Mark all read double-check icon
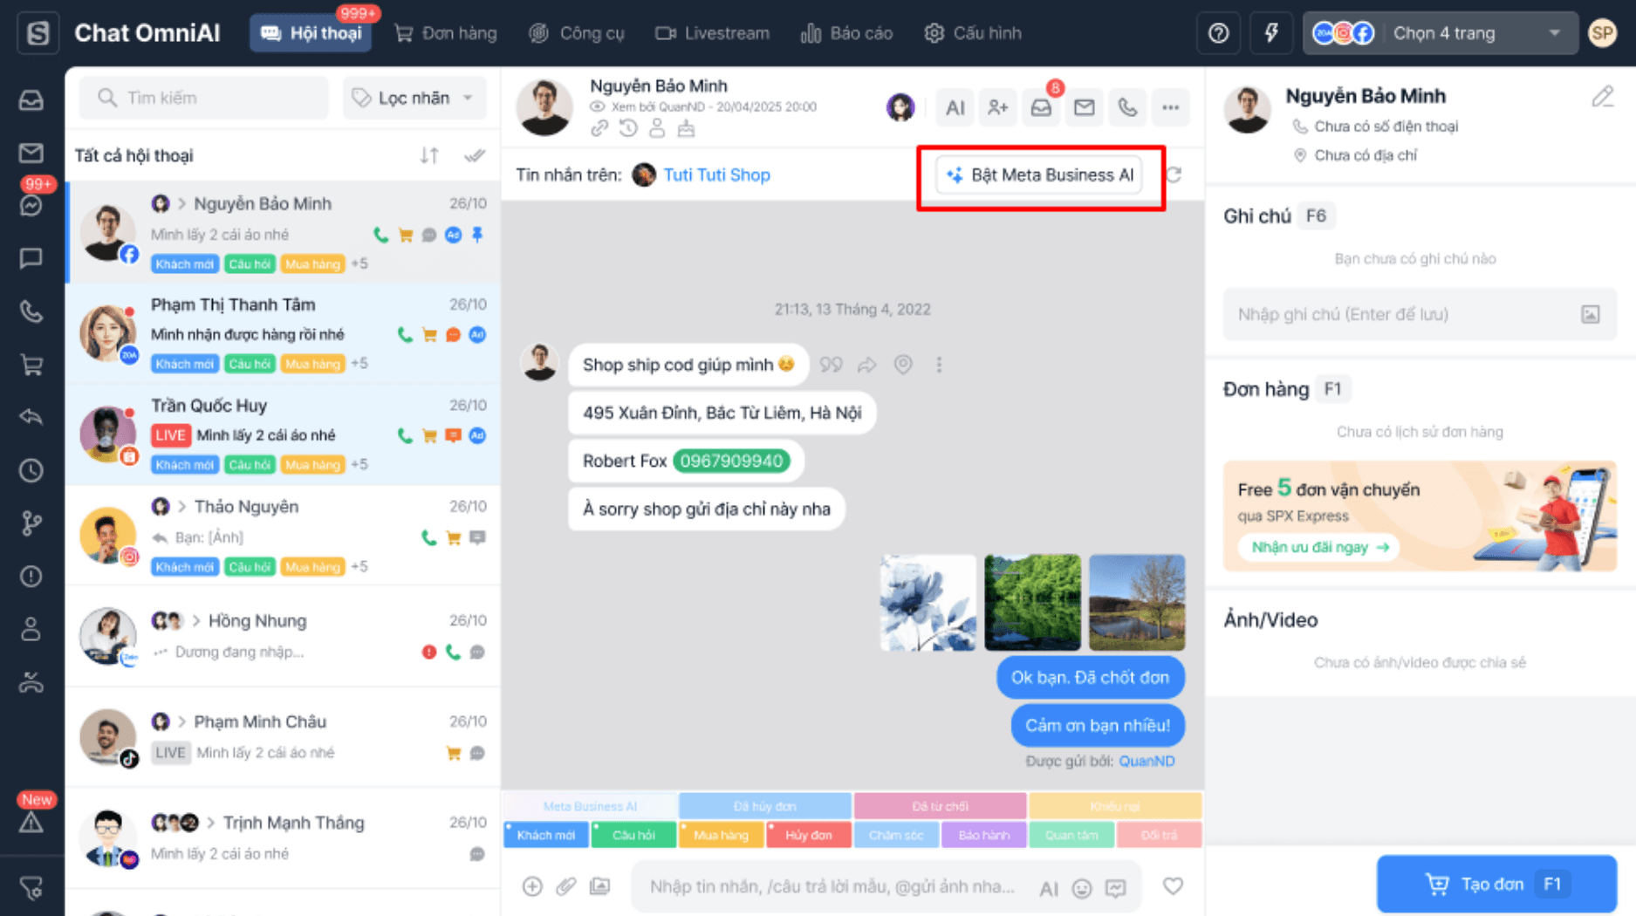Screen dimensions: 1636x916 click(x=475, y=155)
